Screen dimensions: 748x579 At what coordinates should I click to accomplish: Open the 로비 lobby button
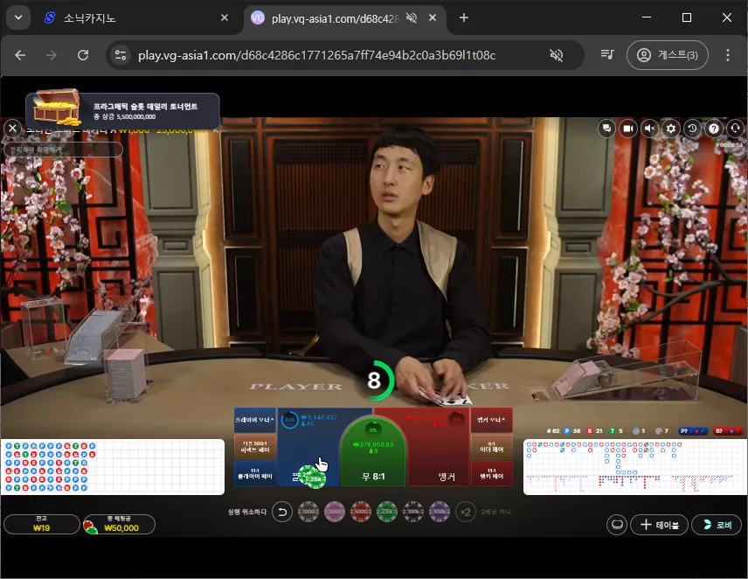click(717, 525)
